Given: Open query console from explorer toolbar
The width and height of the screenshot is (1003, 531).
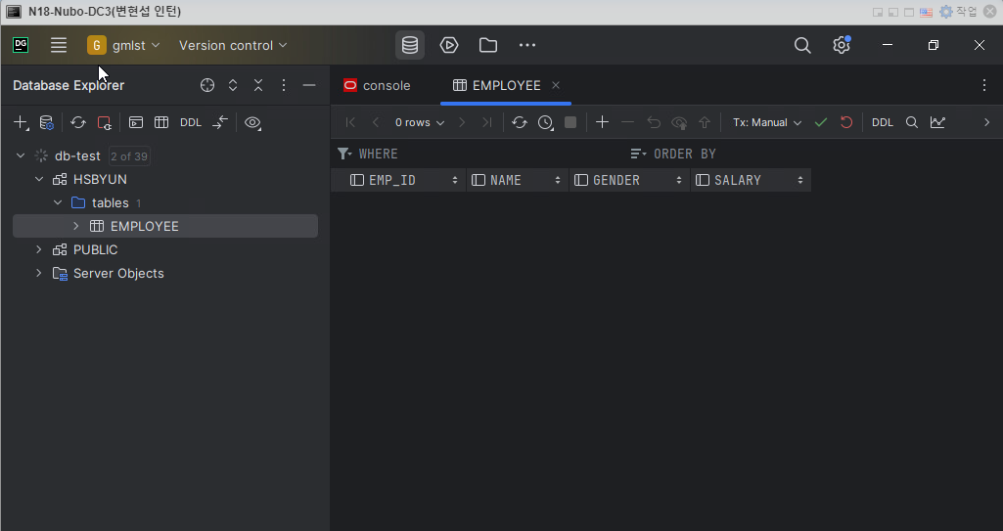Looking at the screenshot, I should [x=136, y=122].
